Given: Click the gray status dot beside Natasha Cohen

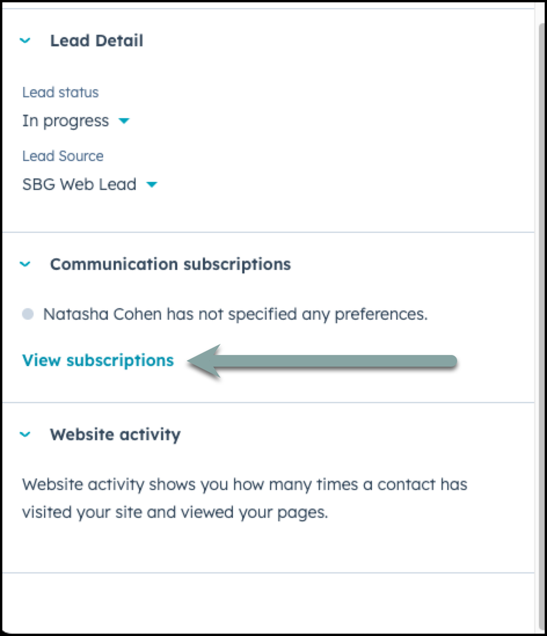Looking at the screenshot, I should (x=28, y=314).
